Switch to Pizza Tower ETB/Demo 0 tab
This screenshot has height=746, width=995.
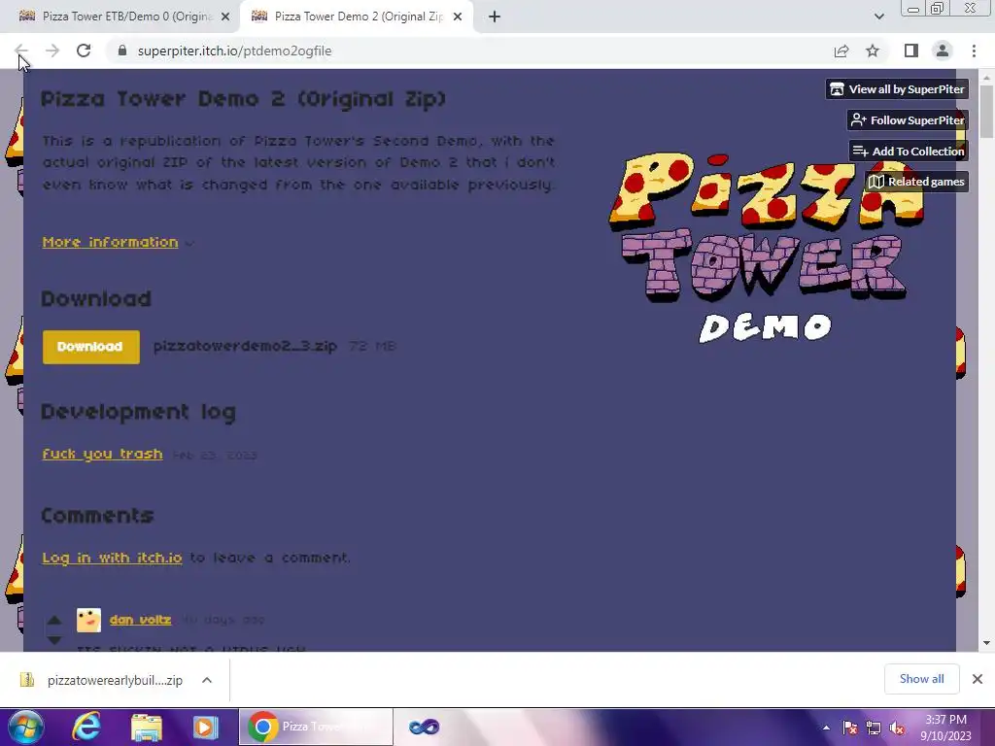click(x=120, y=17)
